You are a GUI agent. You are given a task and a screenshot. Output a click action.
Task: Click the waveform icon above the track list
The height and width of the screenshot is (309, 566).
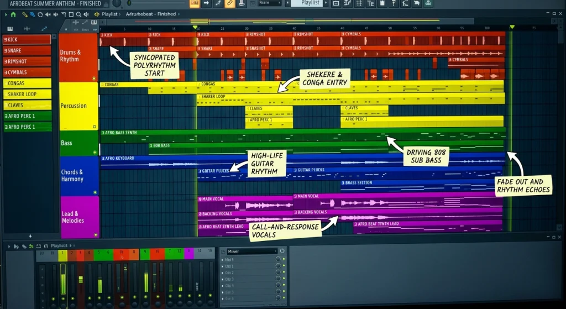pos(27,29)
